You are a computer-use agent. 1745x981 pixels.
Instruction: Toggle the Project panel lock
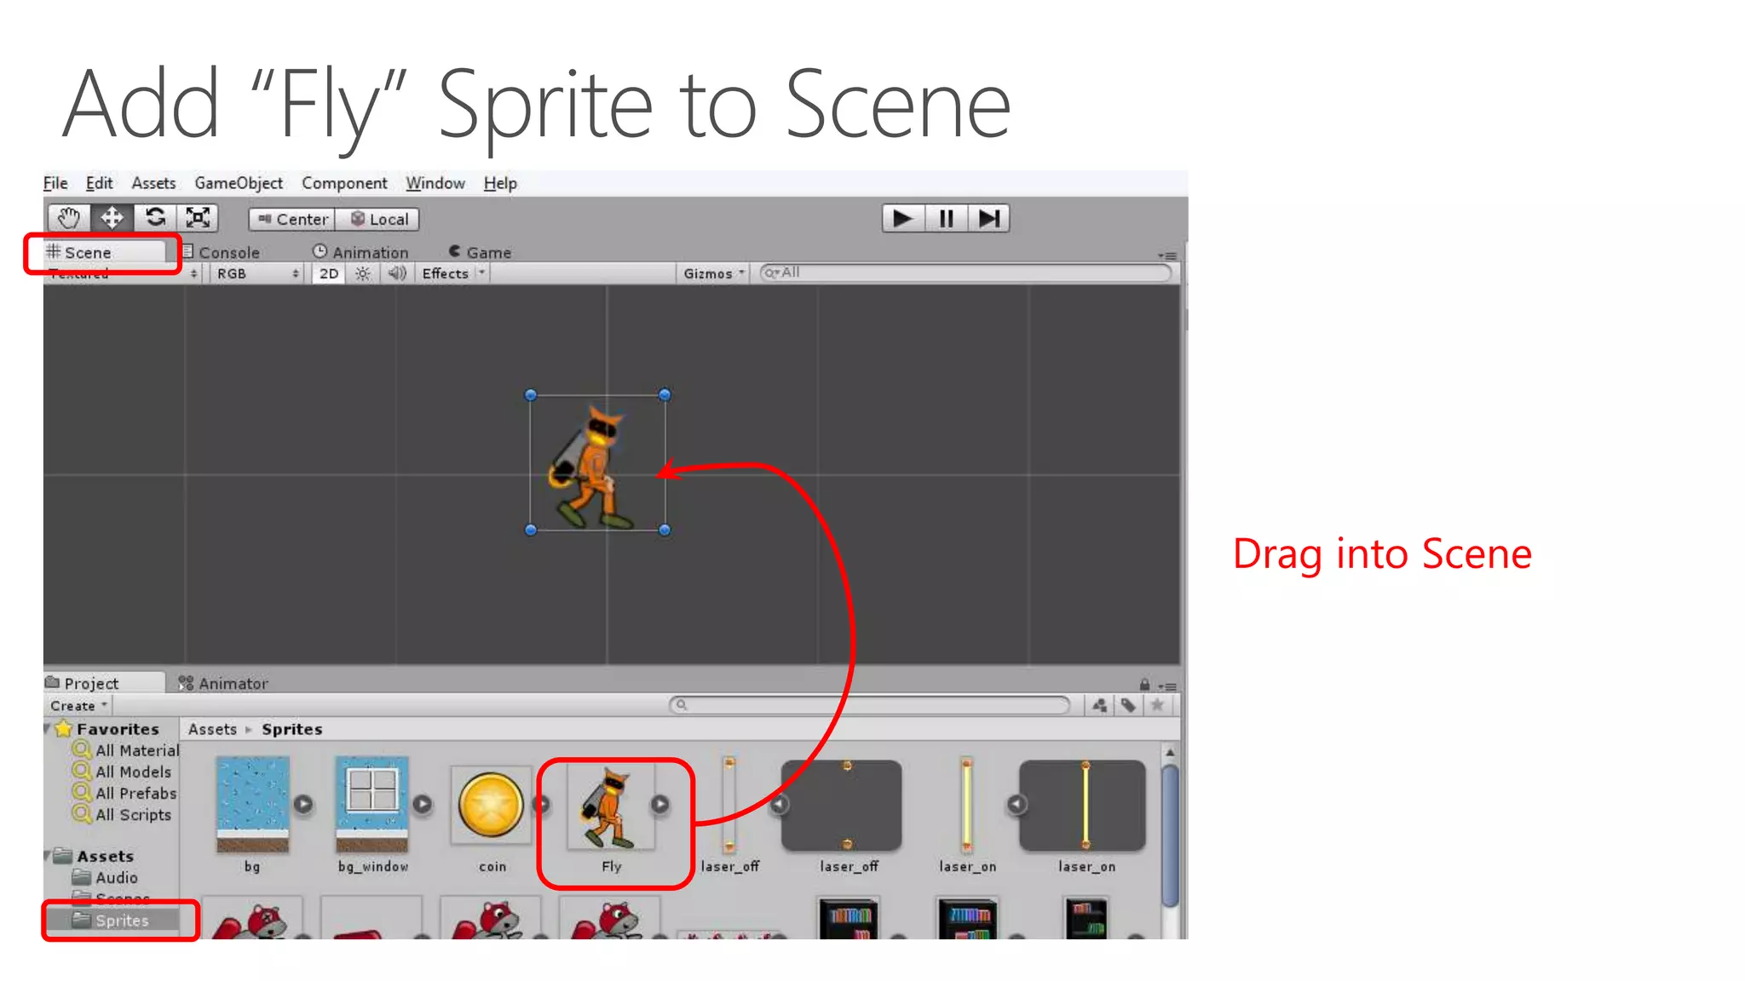pos(1144,685)
